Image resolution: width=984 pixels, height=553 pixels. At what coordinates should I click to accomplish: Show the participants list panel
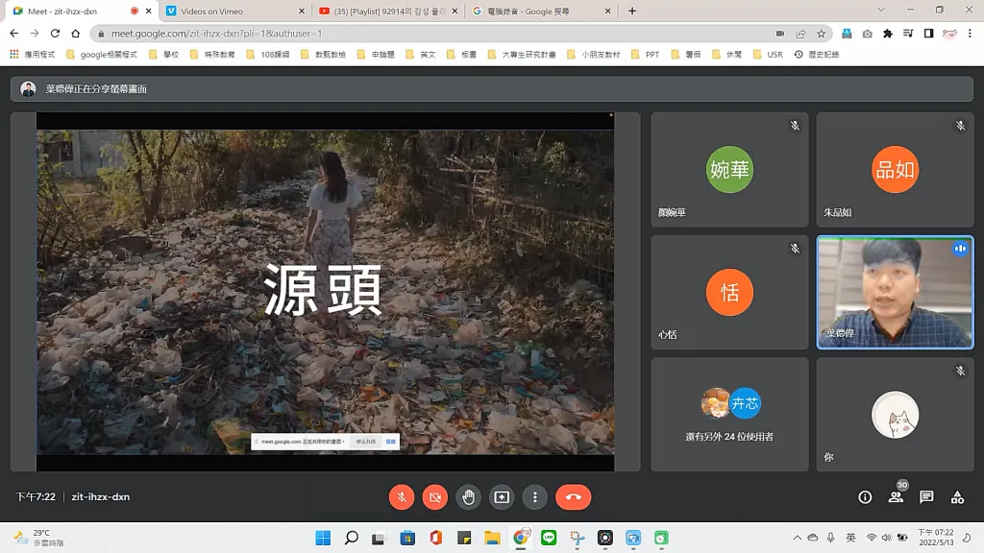(896, 497)
